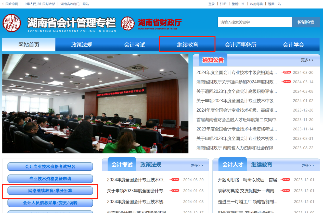Viewport: 323px width, 213px height.
Task: Click the 会计人员信息采集/变更/调转 button
Action: 50,203
